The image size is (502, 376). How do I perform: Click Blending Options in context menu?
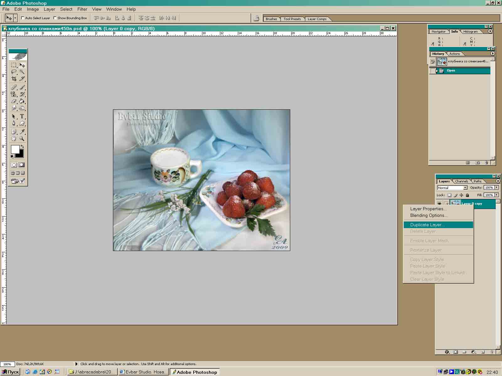pyautogui.click(x=429, y=216)
